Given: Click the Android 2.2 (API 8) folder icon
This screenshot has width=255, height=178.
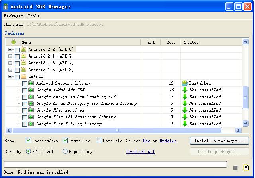Looking at the screenshot, I should coord(24,49).
